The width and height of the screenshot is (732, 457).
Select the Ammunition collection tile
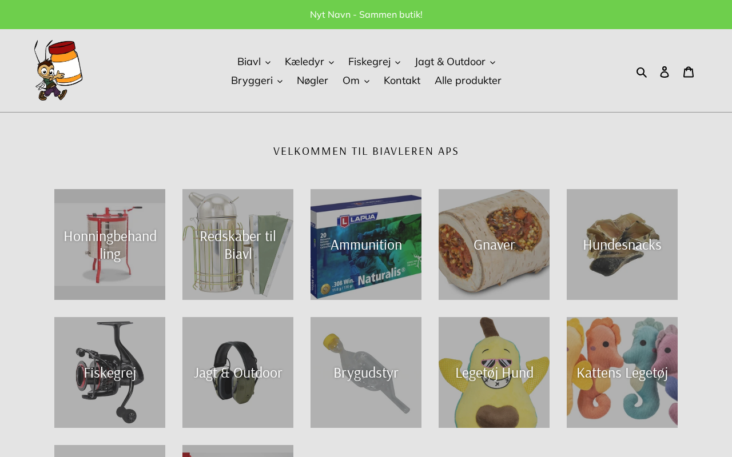coord(366,244)
